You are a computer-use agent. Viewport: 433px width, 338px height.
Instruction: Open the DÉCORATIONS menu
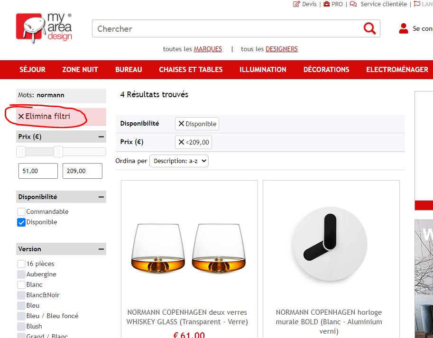[326, 70]
